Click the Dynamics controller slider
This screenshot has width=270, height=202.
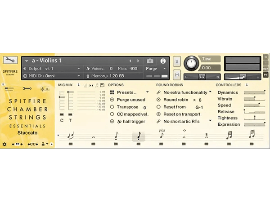(x=255, y=92)
